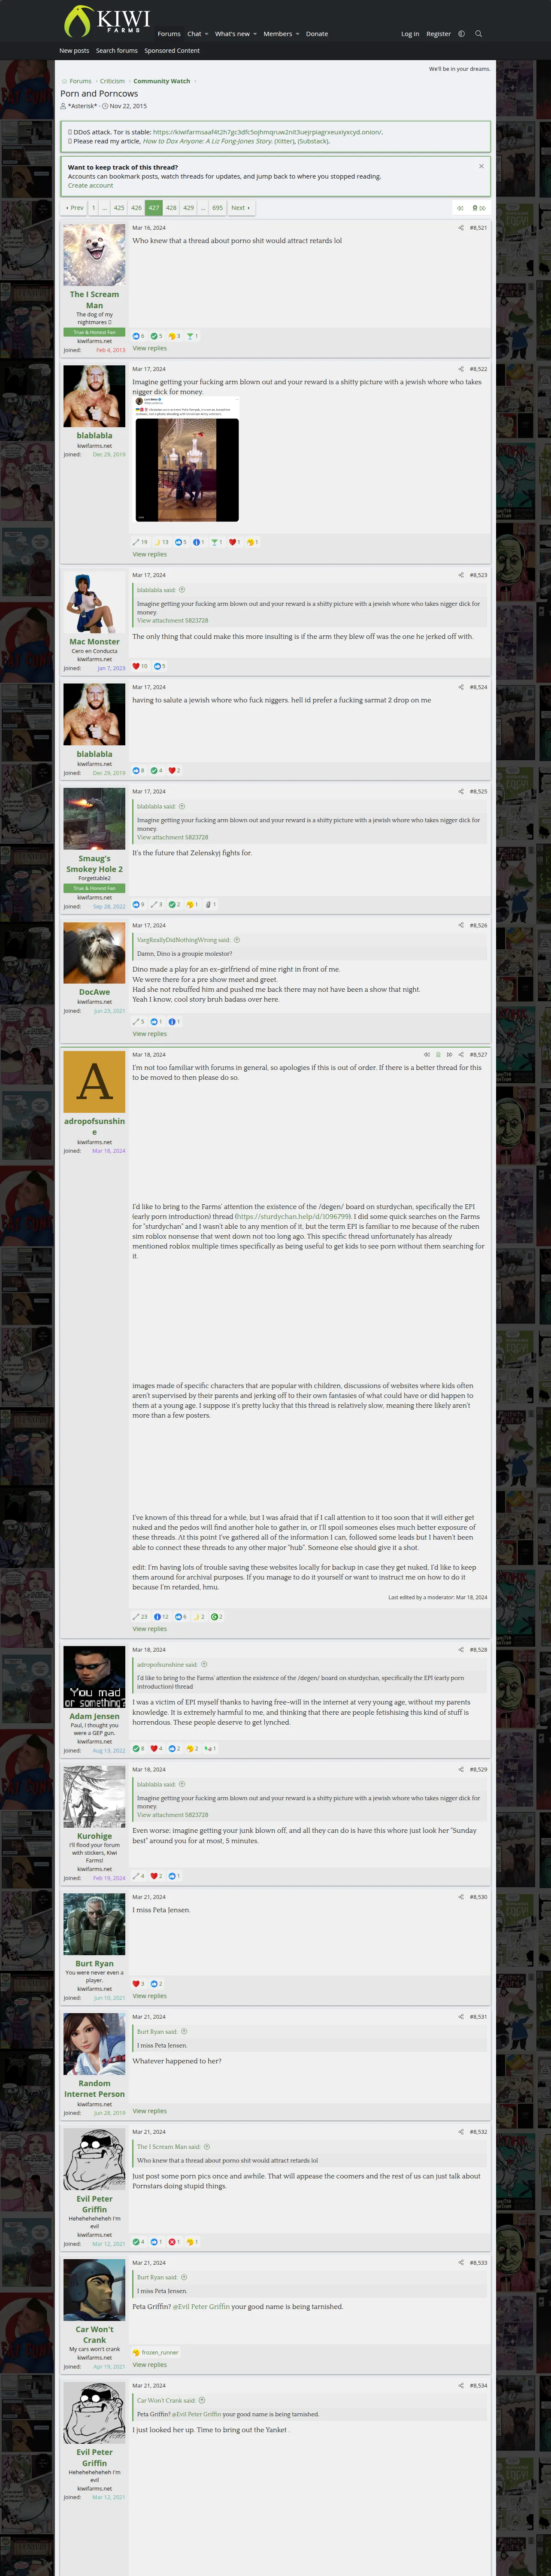The width and height of the screenshot is (551, 2576).
Task: Open the pagination ellipsis before page 695
Action: (203, 208)
